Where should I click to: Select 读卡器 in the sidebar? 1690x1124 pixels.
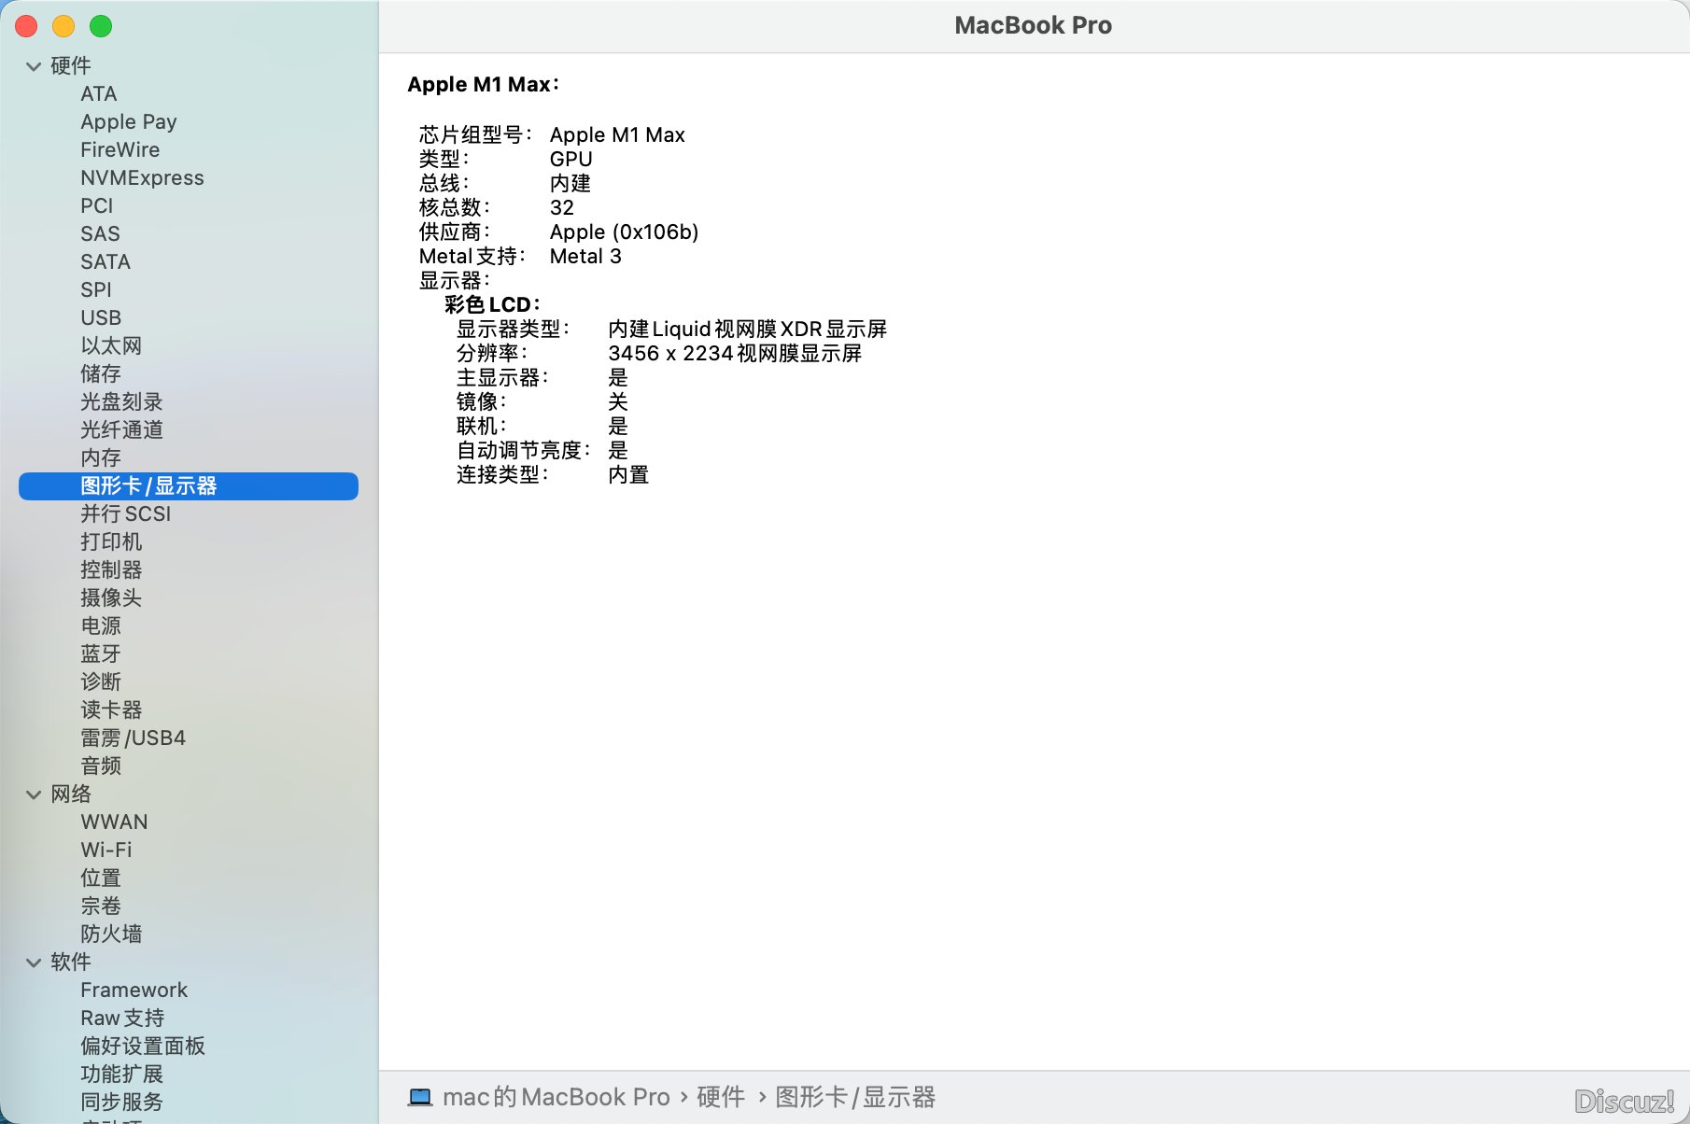click(111, 710)
